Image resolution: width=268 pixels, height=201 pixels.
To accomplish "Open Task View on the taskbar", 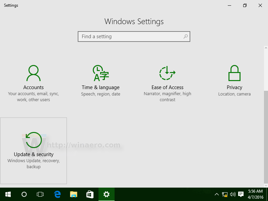I will coord(40,194).
